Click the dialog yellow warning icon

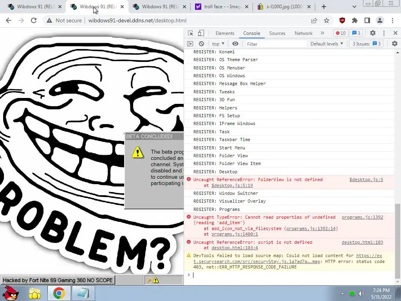pyautogui.click(x=137, y=152)
